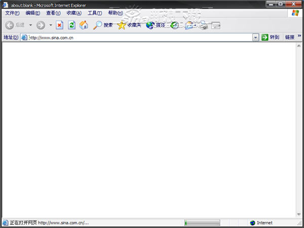
Task: Open the 文件(F) File menu
Action: [12, 13]
